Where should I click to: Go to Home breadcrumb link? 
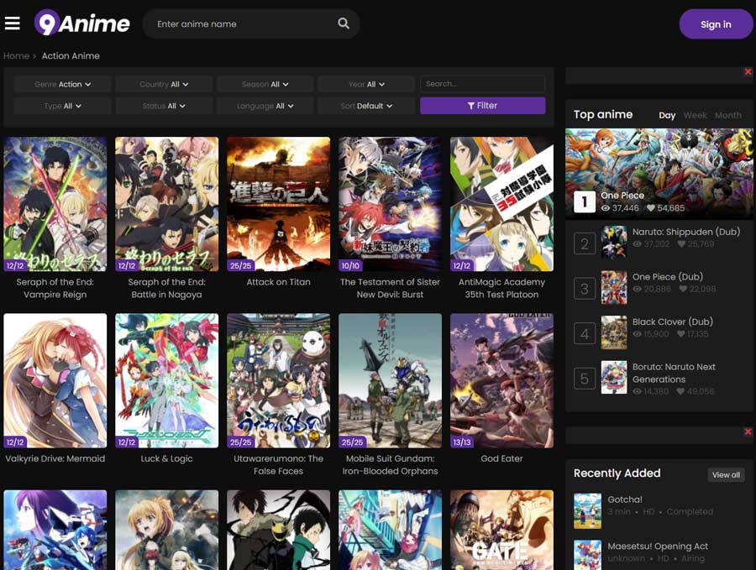click(17, 56)
